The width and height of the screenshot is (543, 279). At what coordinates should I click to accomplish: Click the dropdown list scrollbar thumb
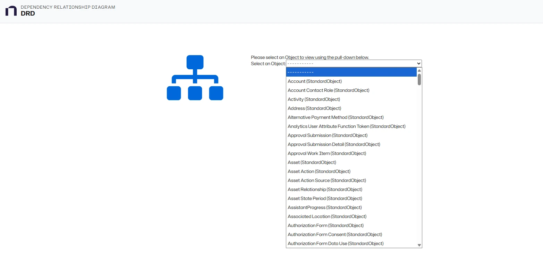pyautogui.click(x=419, y=80)
